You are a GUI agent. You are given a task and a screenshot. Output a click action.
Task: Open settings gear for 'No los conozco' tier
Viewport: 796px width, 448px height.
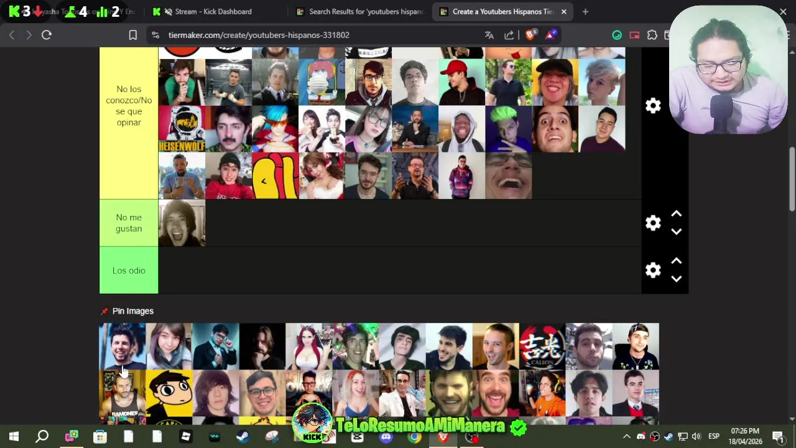653,106
